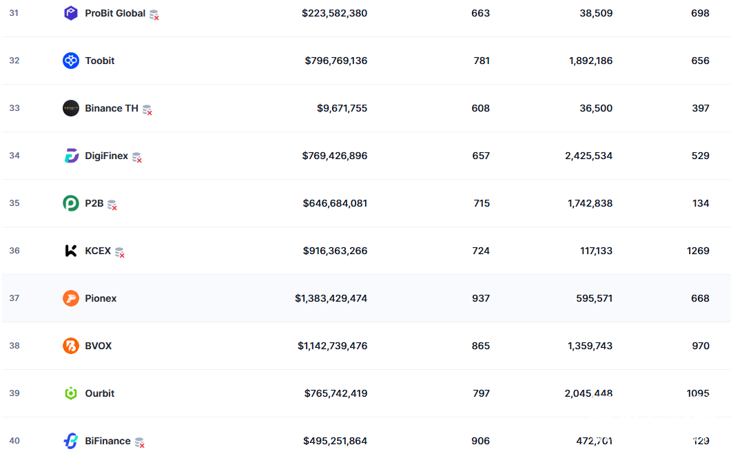731x456 pixels.
Task: Click rank number 35 for P2B
Action: [14, 203]
